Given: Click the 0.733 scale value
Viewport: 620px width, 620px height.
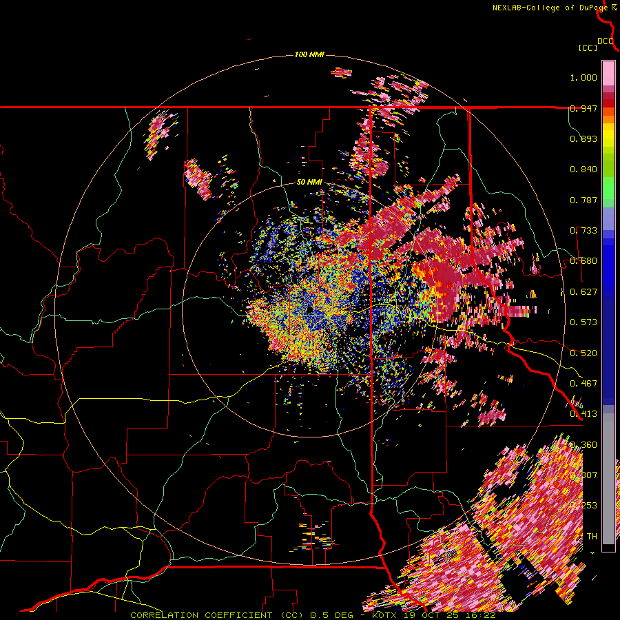Looking at the screenshot, I should [x=583, y=231].
